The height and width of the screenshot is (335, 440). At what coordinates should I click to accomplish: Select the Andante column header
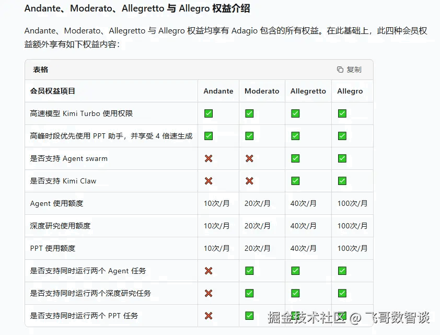(218, 91)
